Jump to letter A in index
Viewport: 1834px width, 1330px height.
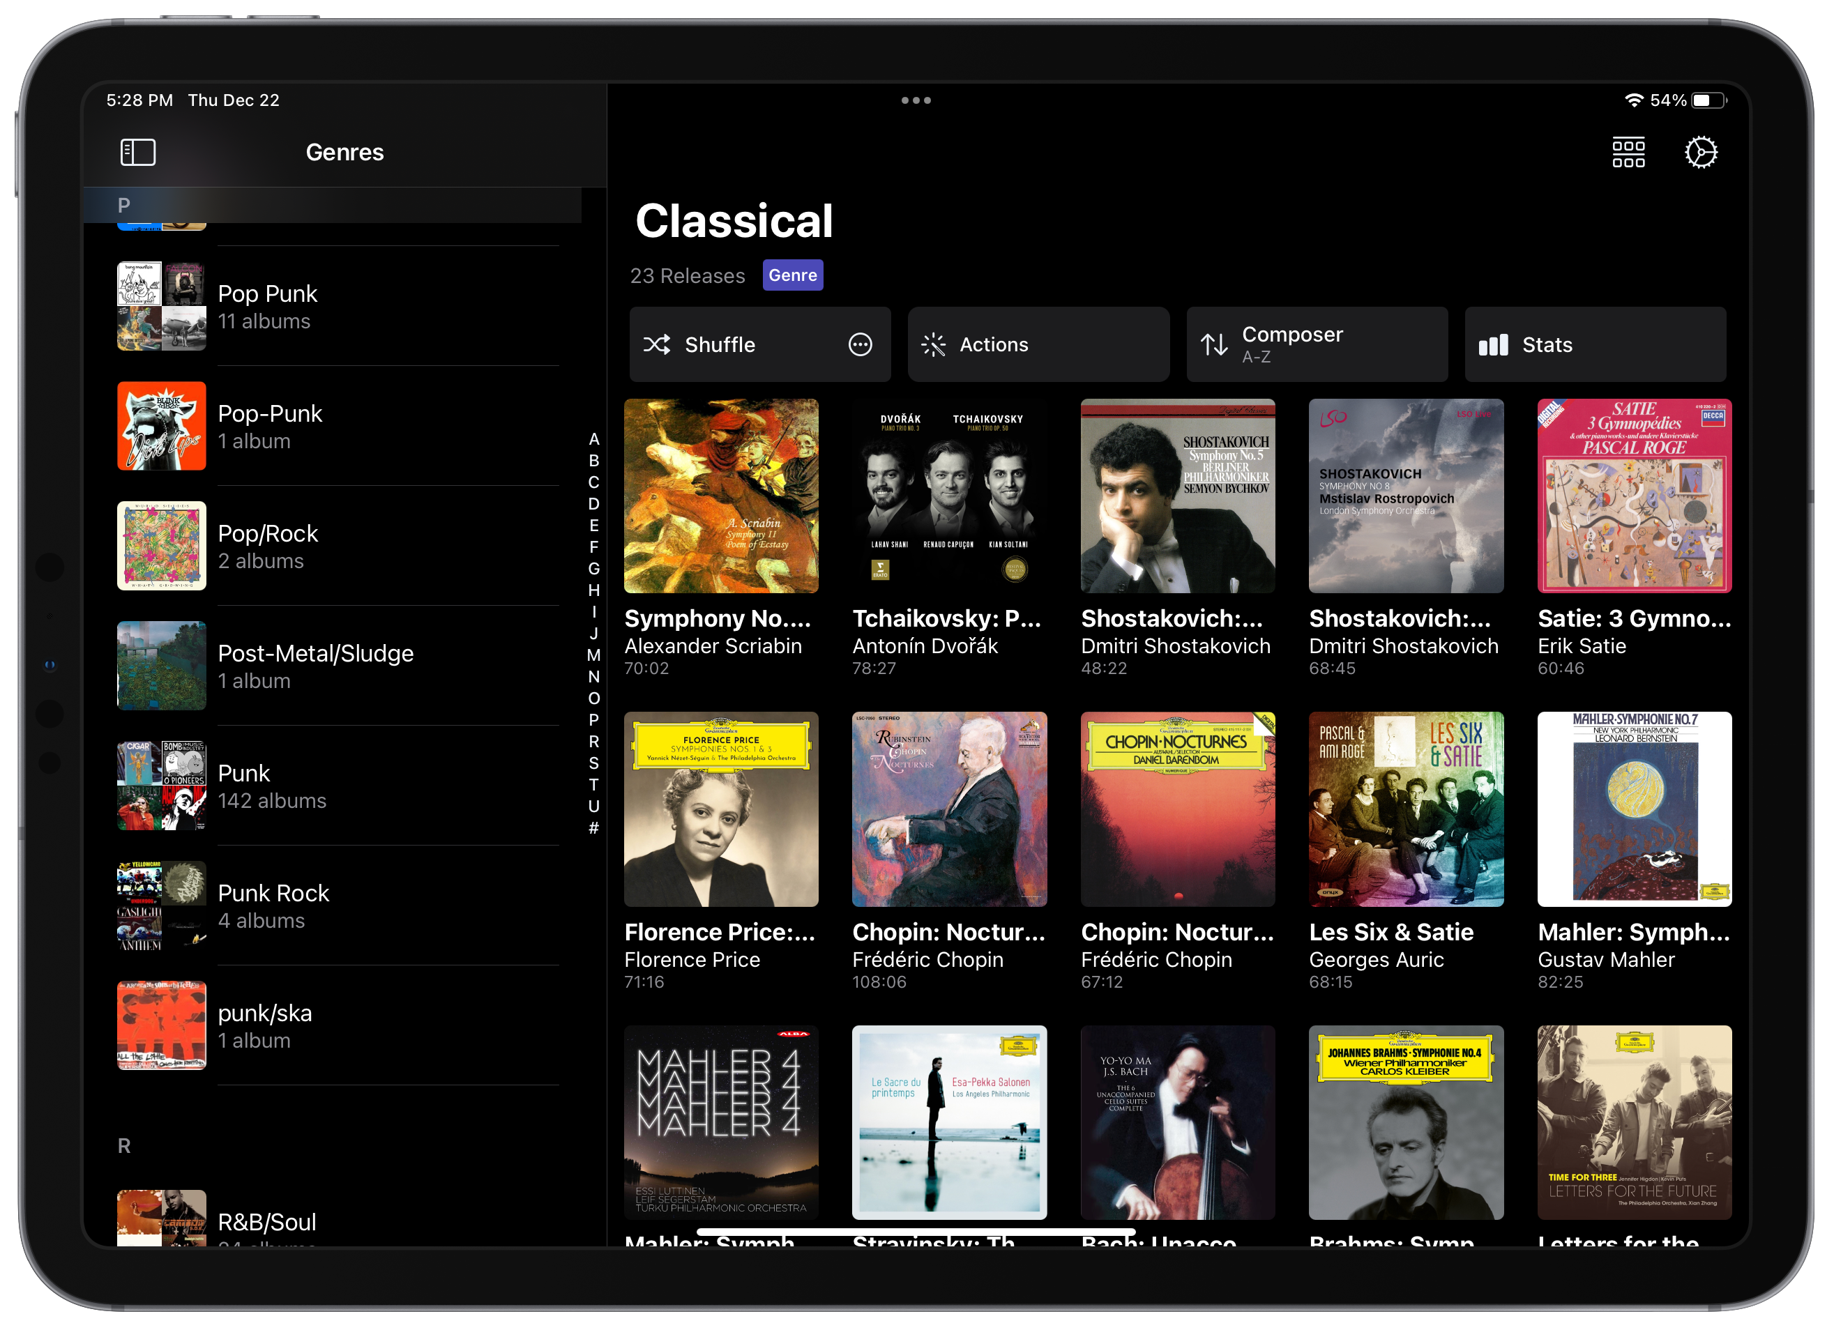pos(593,439)
